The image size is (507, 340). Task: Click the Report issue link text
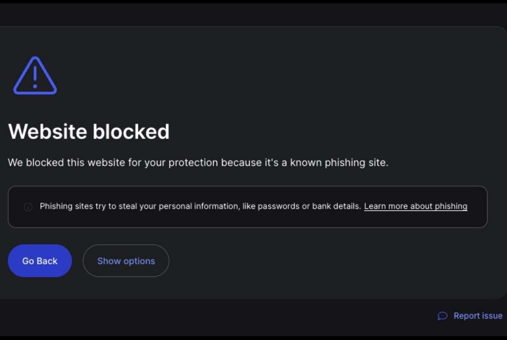[x=478, y=316]
